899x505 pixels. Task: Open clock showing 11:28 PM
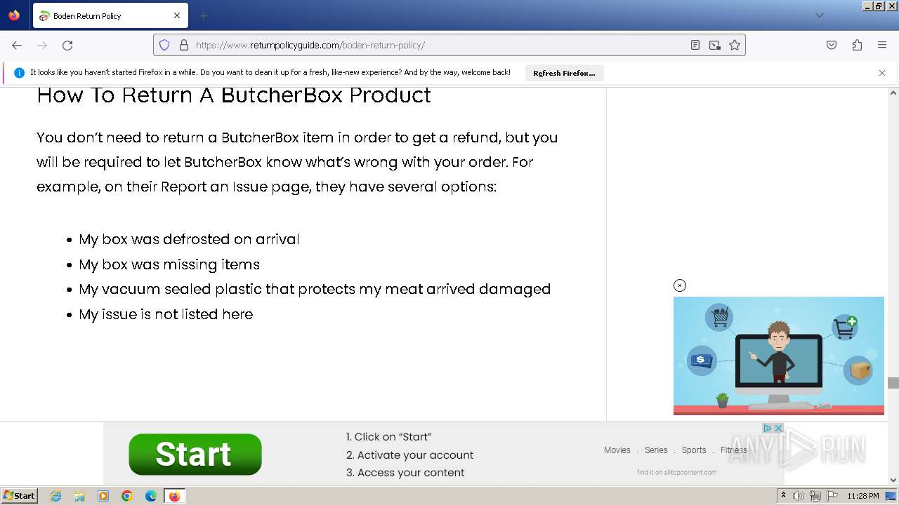(x=863, y=496)
